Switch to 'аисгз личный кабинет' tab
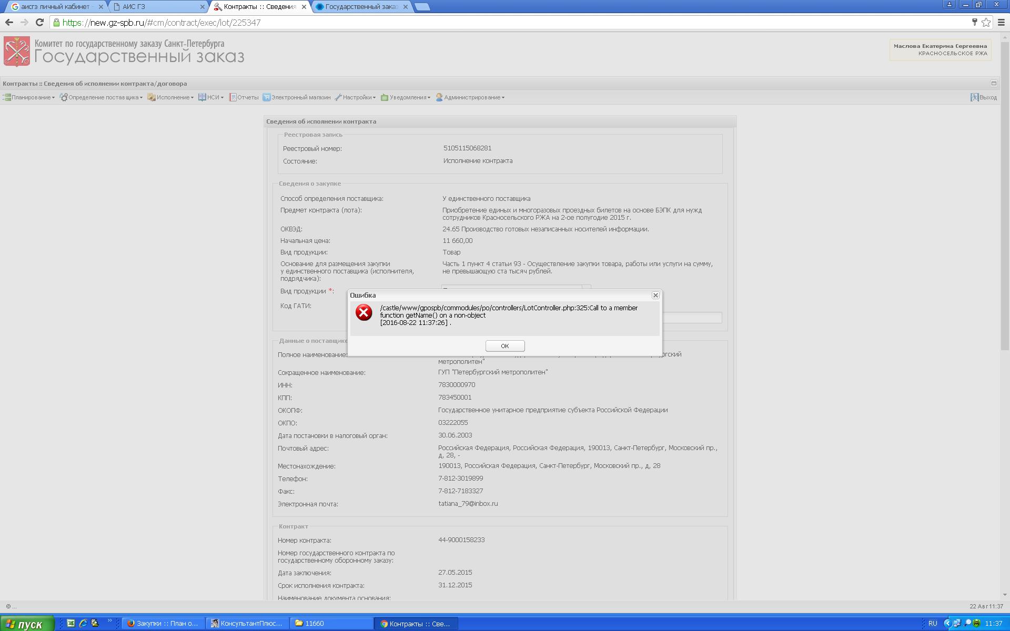The height and width of the screenshot is (631, 1010). point(55,7)
